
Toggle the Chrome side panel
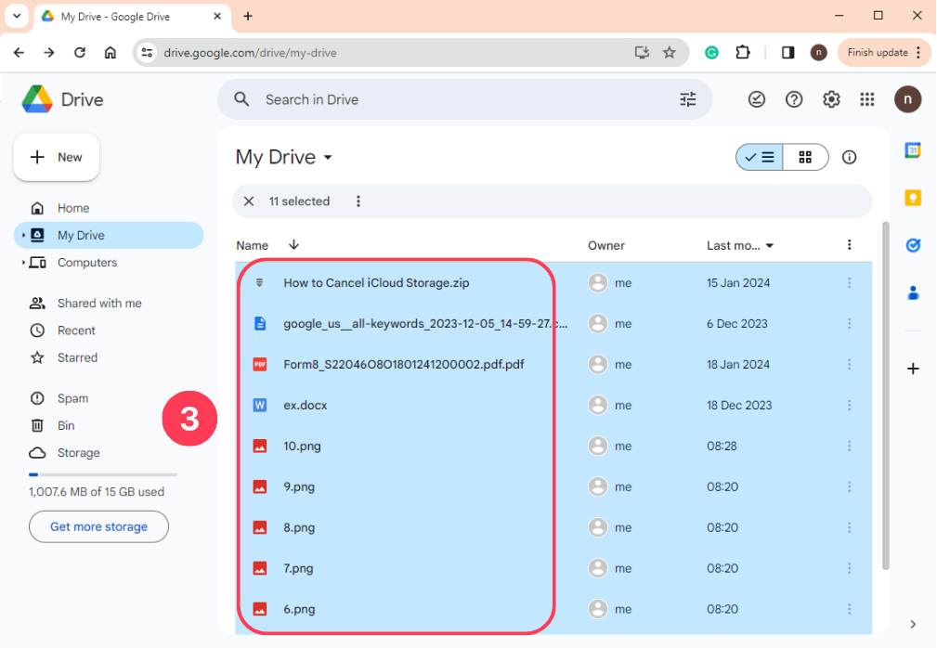coord(787,53)
